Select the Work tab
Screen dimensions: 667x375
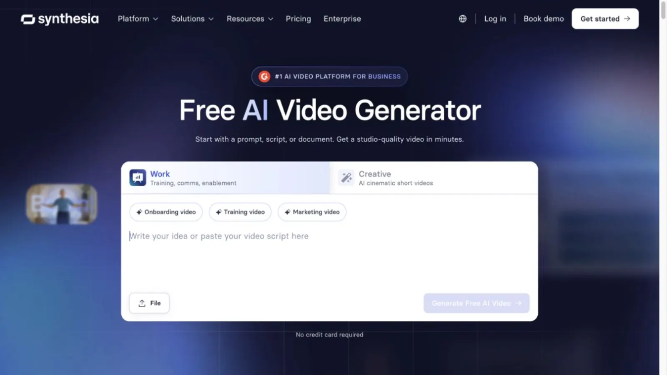(x=226, y=178)
